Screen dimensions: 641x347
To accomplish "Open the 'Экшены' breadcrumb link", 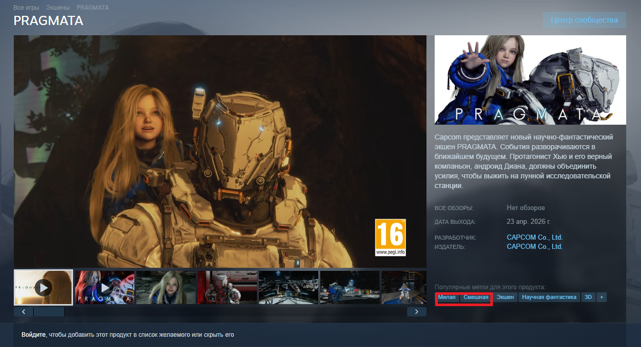I will [58, 8].
